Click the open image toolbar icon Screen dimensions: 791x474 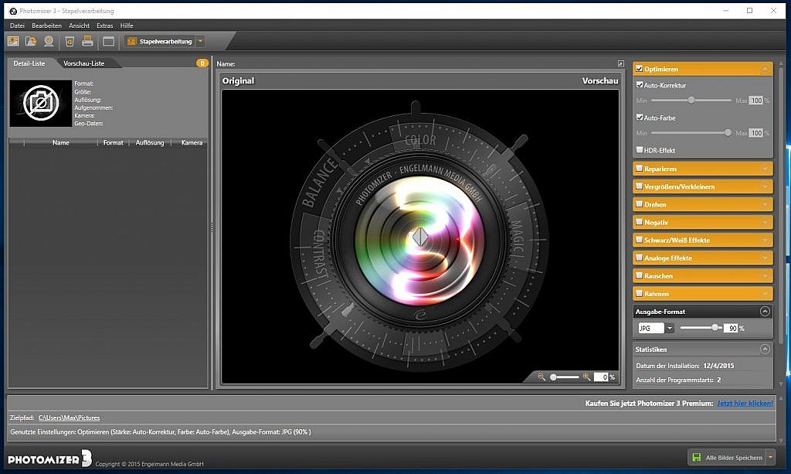pyautogui.click(x=13, y=42)
